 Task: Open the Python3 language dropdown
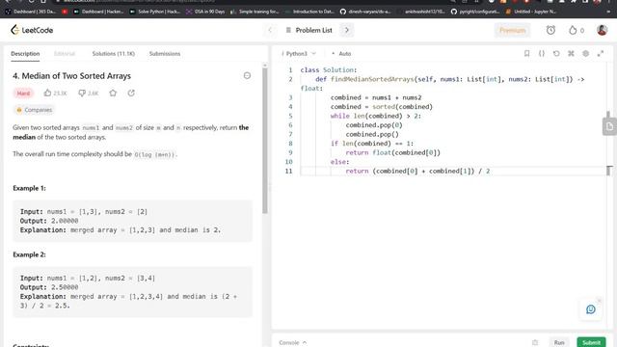pos(299,54)
